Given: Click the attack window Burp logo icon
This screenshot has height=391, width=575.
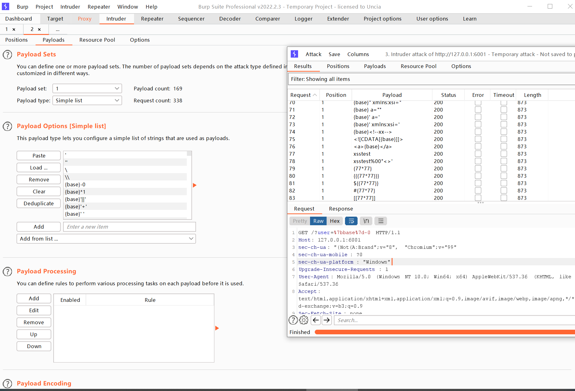Looking at the screenshot, I should point(294,54).
